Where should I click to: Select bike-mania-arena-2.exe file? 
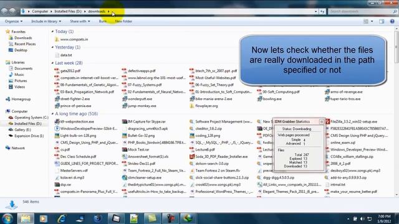[211, 99]
